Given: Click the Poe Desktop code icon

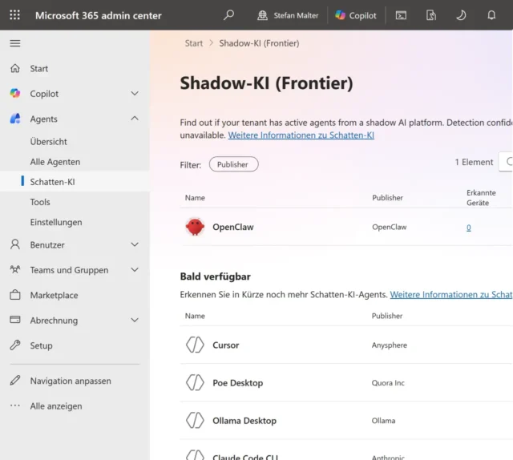Looking at the screenshot, I should [x=195, y=382].
